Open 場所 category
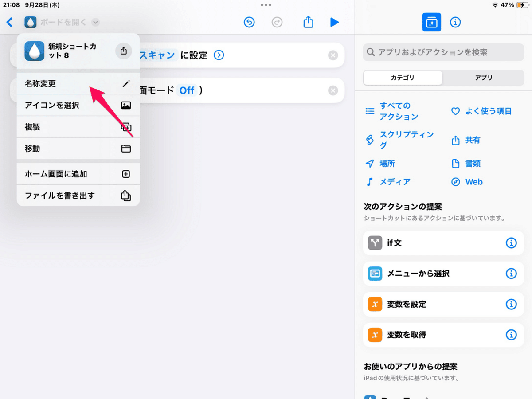 pos(380,164)
